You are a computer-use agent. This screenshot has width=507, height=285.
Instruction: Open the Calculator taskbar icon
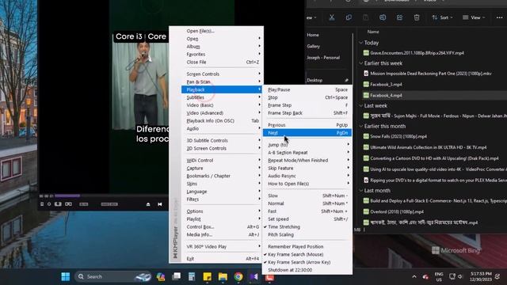pyautogui.click(x=192, y=276)
